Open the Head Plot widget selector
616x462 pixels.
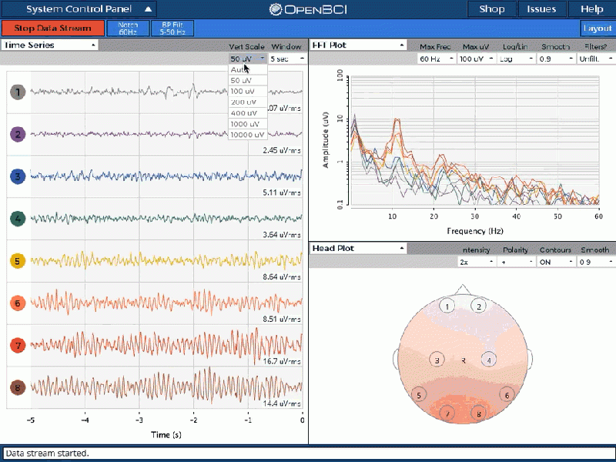[x=358, y=248]
